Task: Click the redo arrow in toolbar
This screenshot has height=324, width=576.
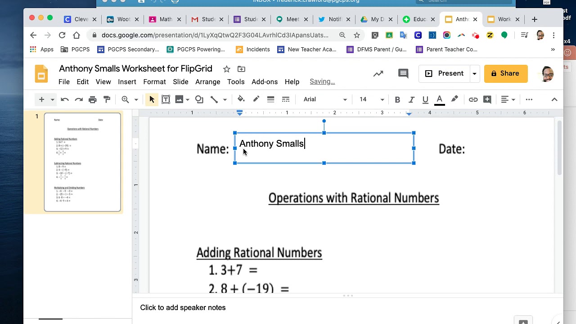Action: coord(79,99)
